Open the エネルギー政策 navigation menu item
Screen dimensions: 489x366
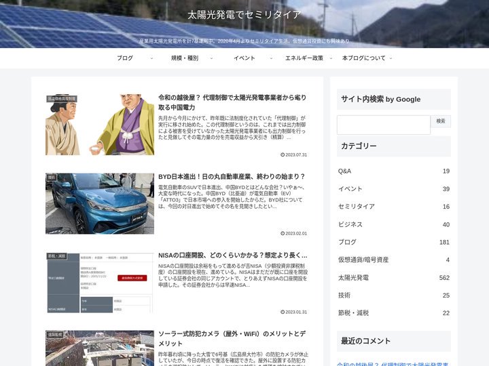point(304,58)
